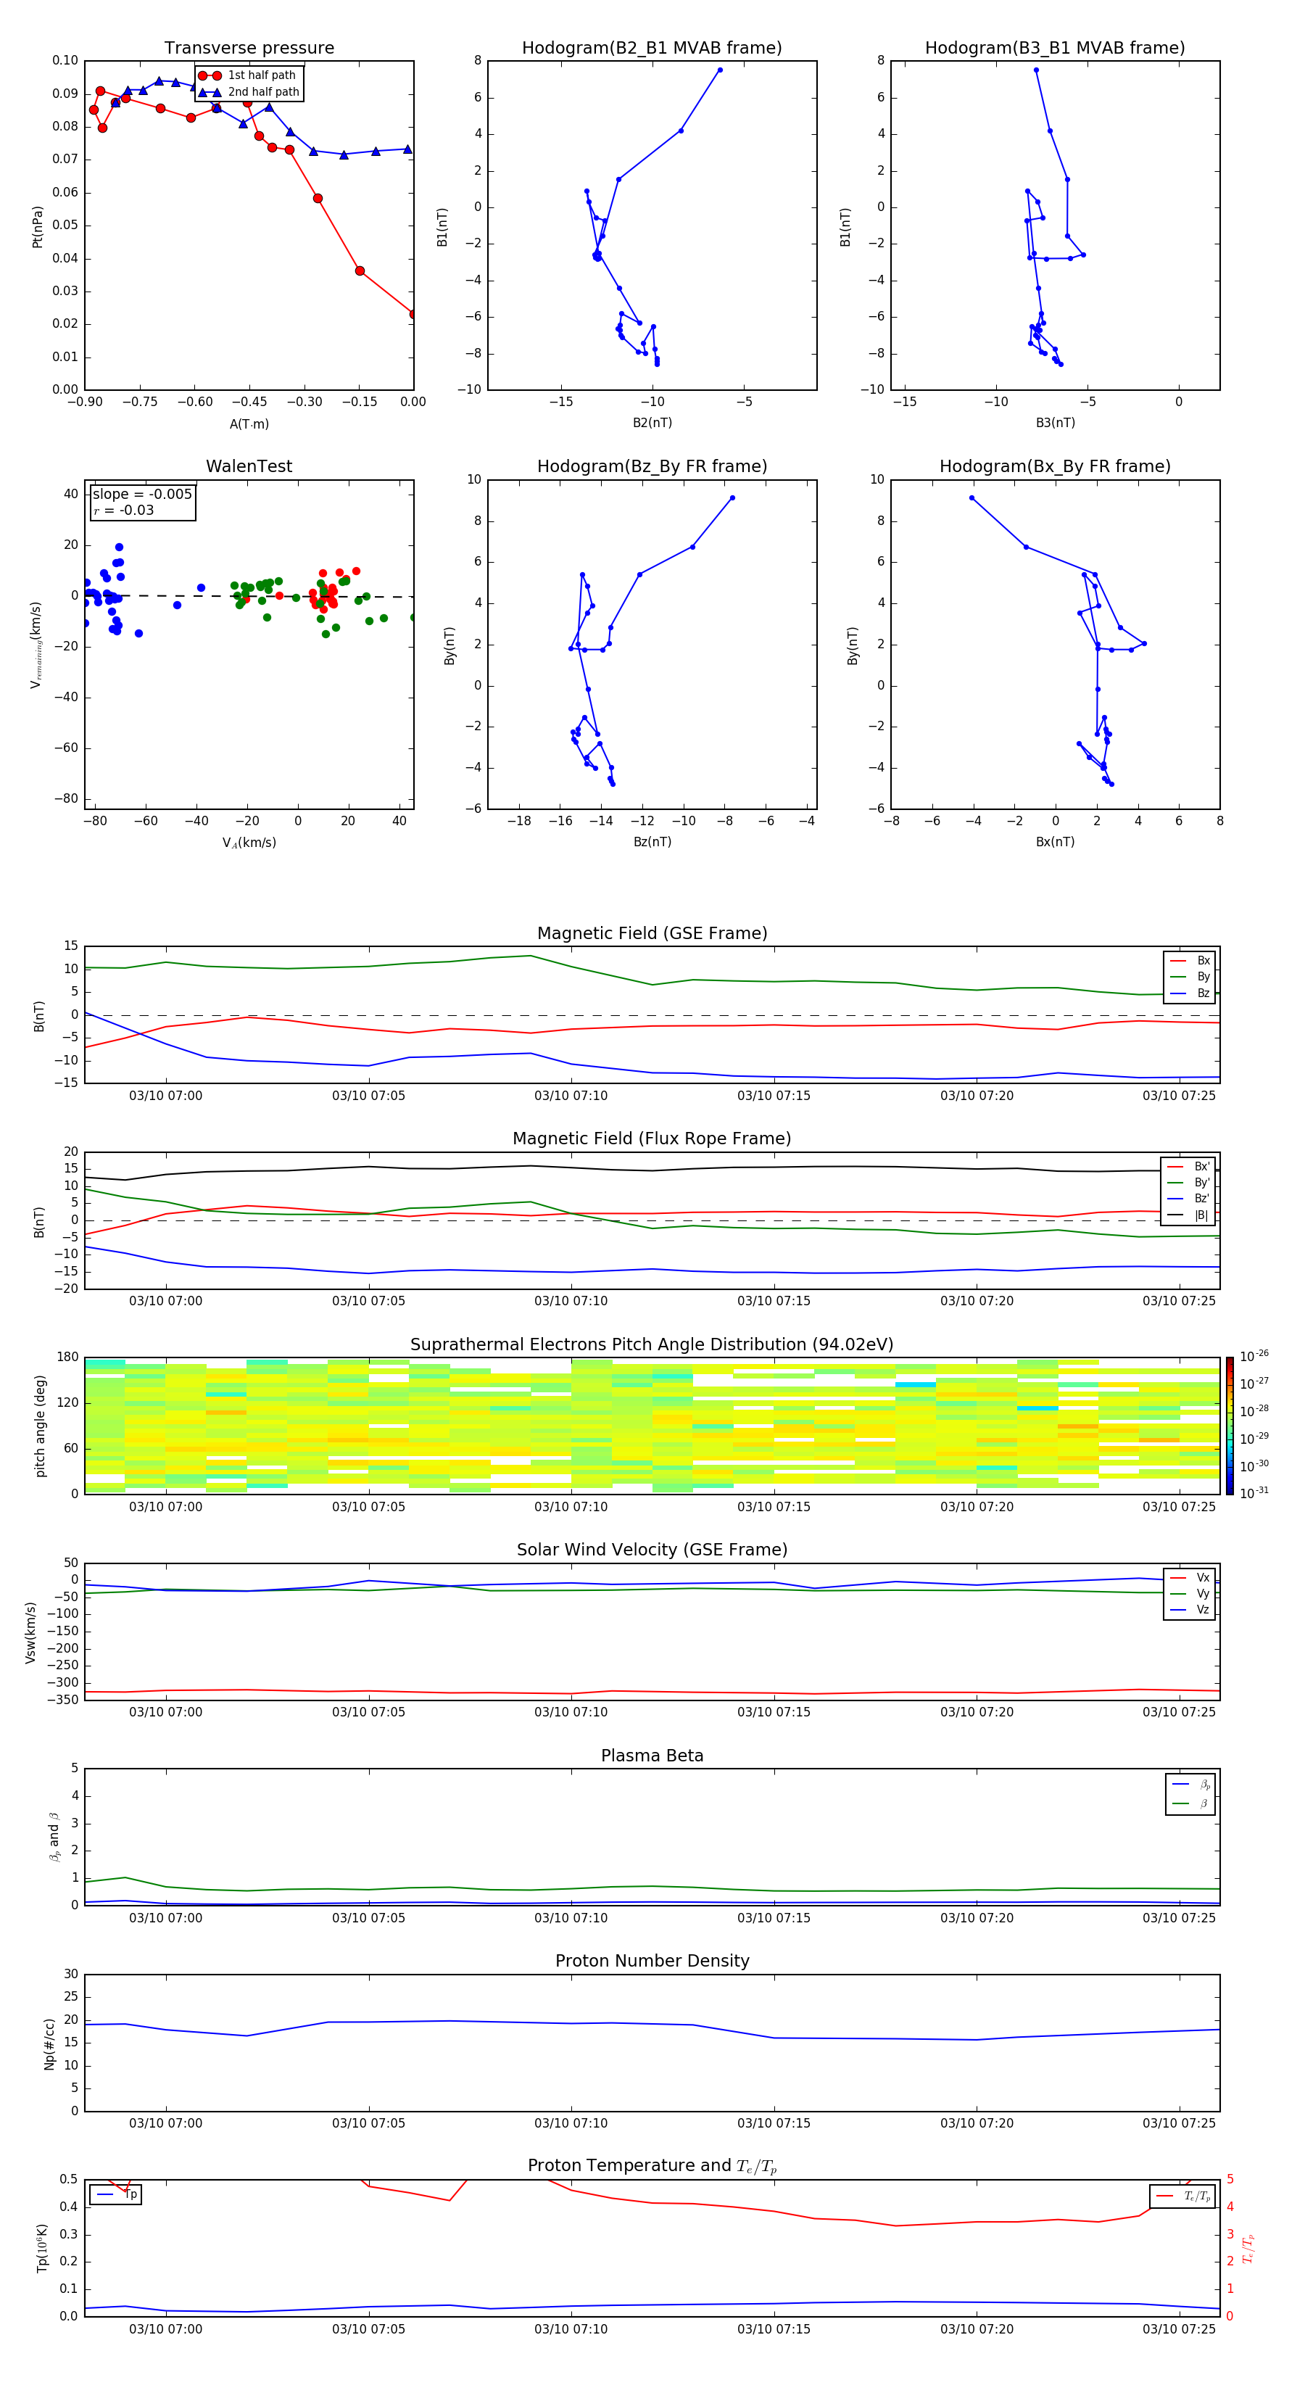Click the green β entry in Plasma Beta legend
The image size is (1305, 2393).
pyautogui.click(x=1190, y=1803)
